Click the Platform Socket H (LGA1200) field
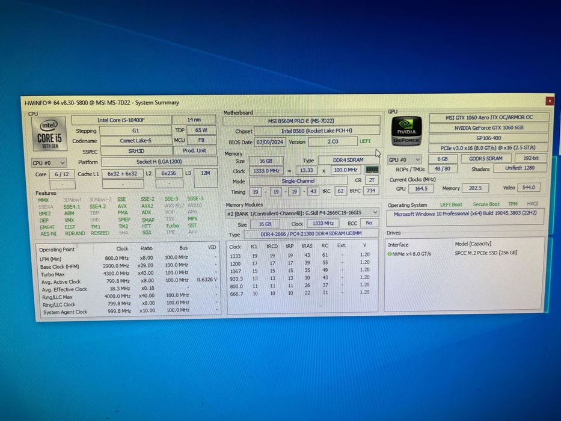 (159, 162)
